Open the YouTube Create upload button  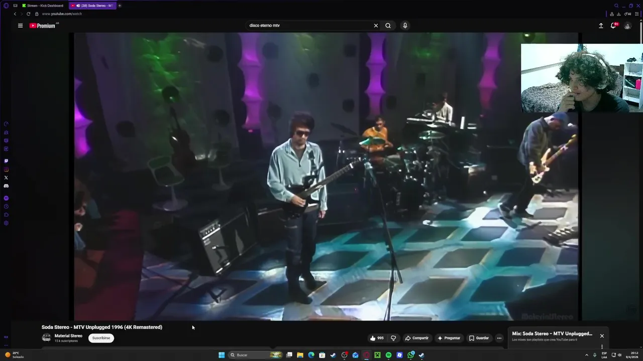[x=601, y=26]
